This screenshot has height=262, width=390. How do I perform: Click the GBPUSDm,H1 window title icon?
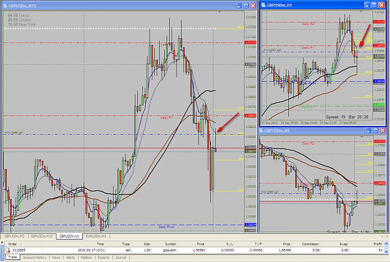pos(263,5)
